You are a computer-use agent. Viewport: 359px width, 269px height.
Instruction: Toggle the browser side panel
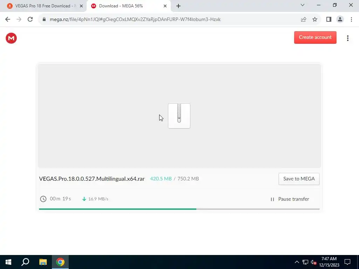329,19
